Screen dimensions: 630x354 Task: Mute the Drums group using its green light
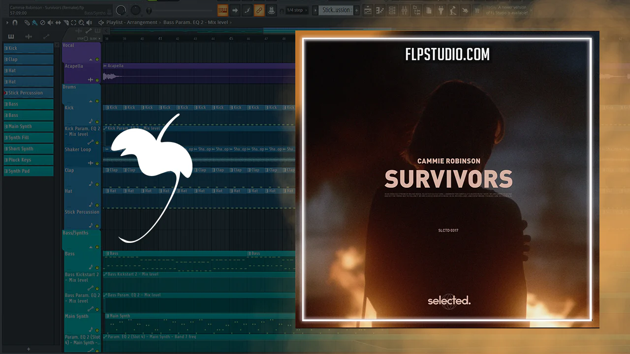click(x=97, y=101)
